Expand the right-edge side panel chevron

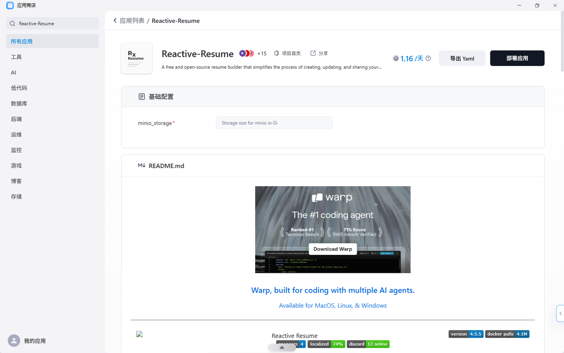point(560,313)
